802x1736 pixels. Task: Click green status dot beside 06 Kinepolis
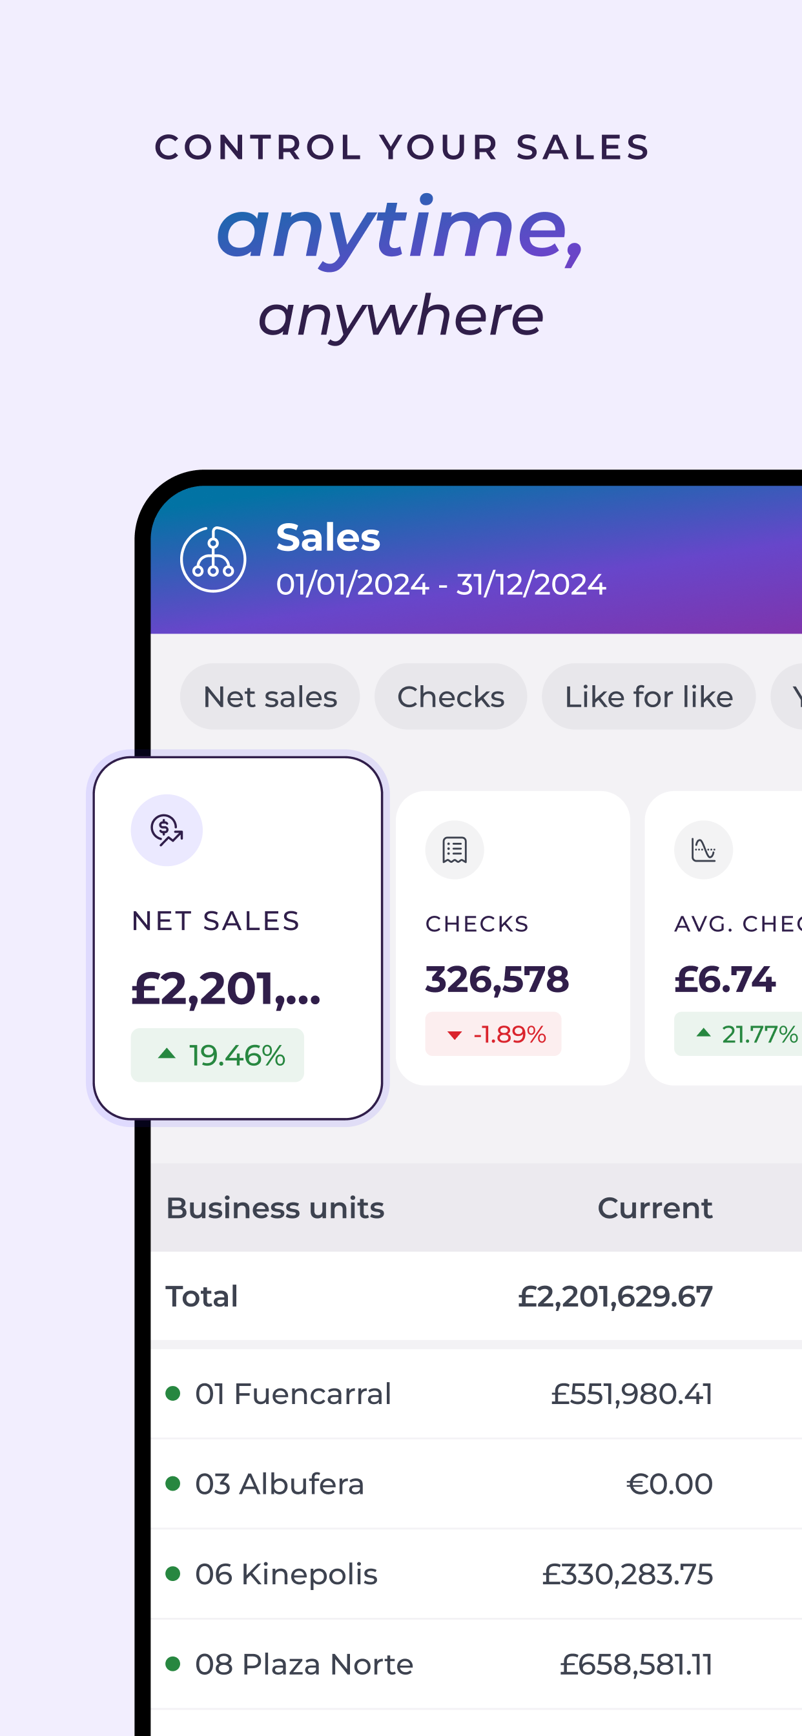[x=172, y=1574]
